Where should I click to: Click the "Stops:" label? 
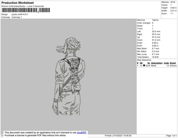point(140,26)
